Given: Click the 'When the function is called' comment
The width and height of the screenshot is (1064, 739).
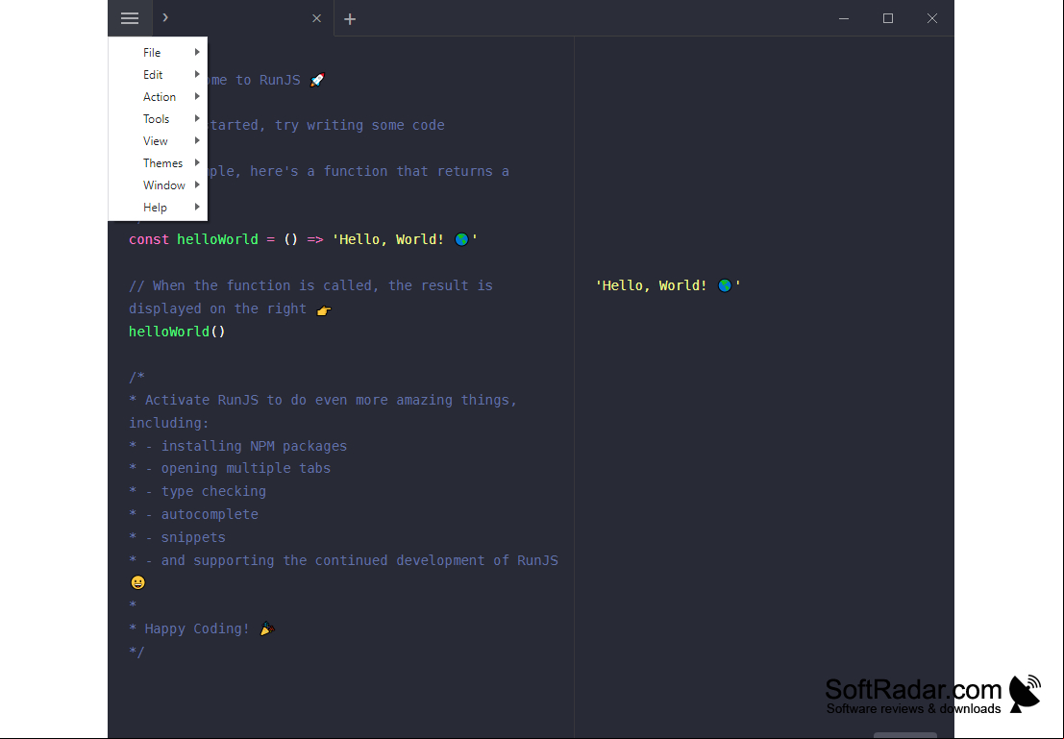Looking at the screenshot, I should 310,285.
